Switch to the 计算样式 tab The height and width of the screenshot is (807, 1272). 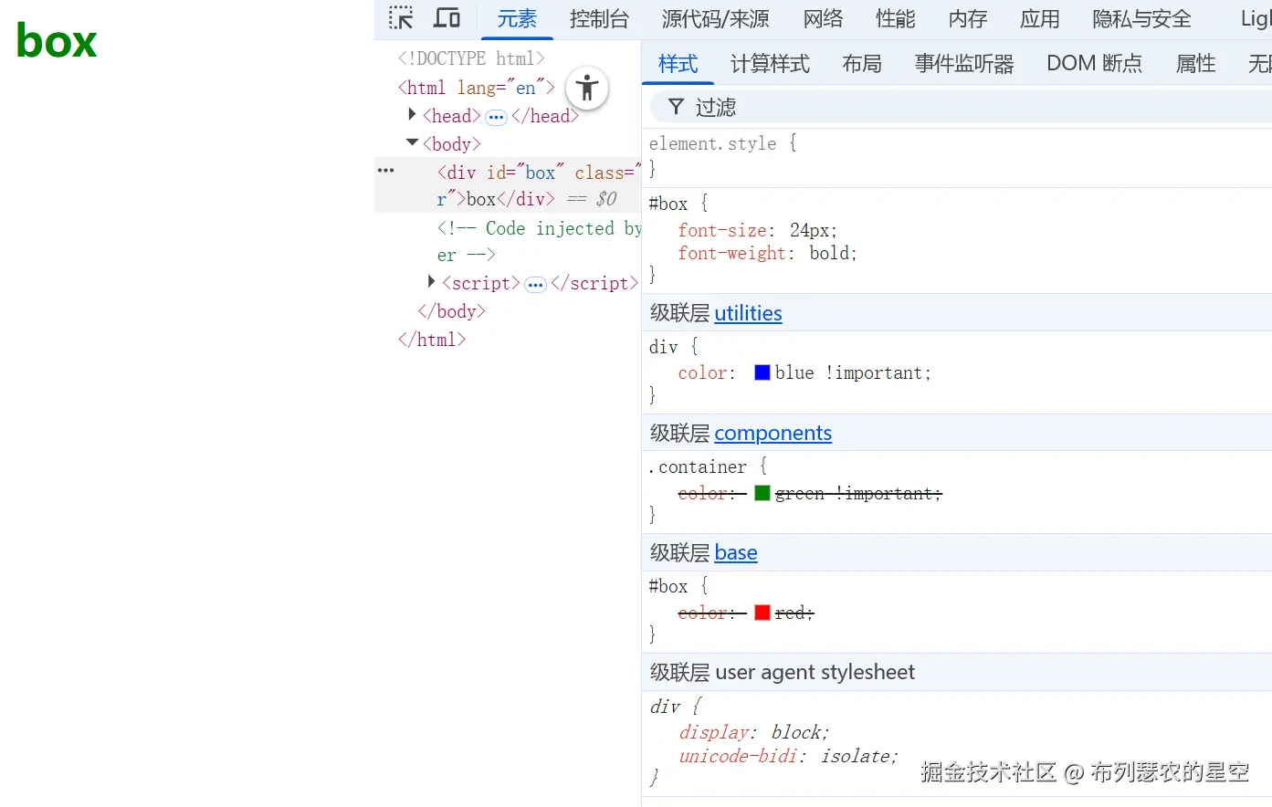coord(770,64)
